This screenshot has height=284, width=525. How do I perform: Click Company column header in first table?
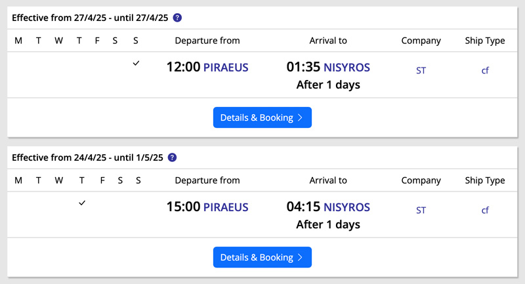coord(421,41)
